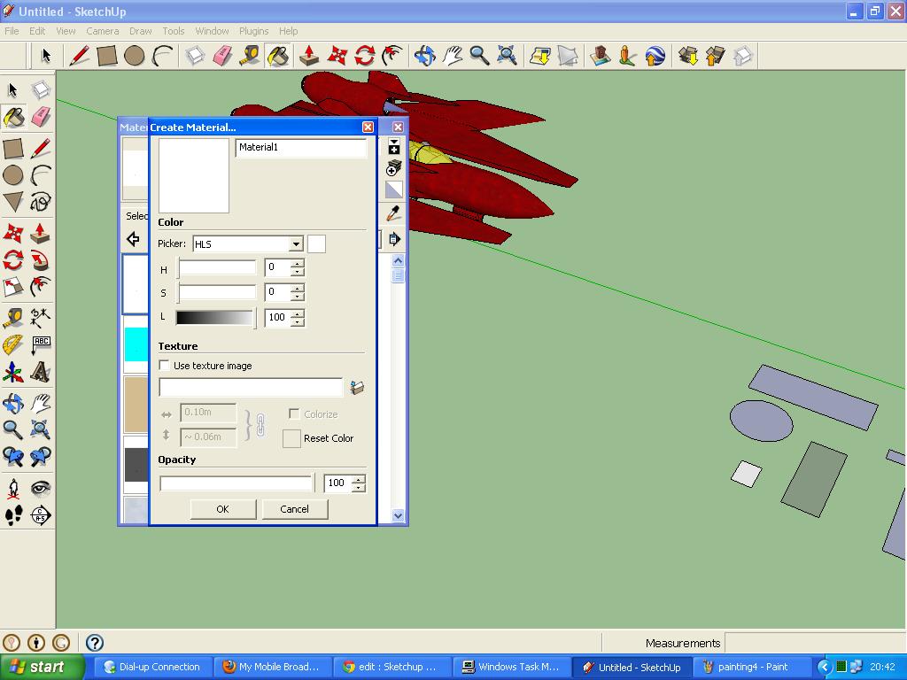907x680 pixels.
Task: Click the H hue slider track
Action: pos(217,267)
